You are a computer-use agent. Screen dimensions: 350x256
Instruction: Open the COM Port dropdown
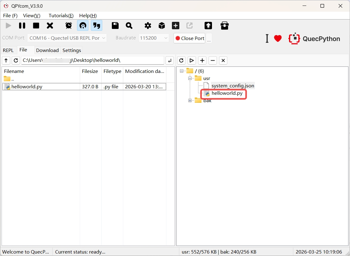click(67, 38)
